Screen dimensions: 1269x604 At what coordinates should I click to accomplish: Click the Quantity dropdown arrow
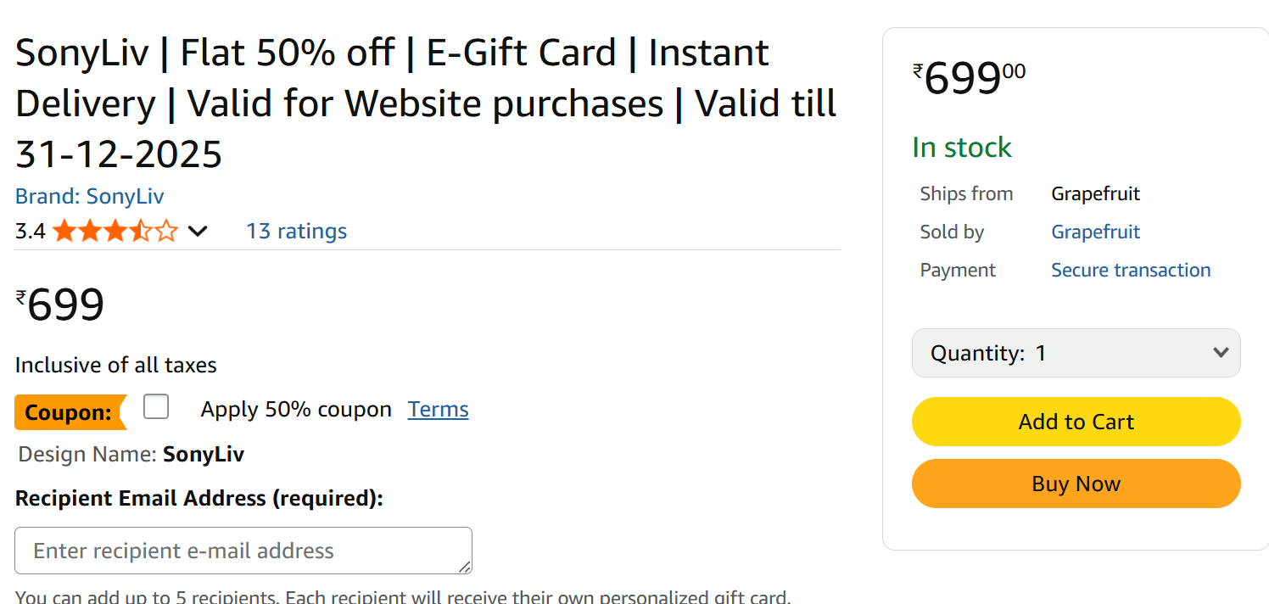point(1221,353)
